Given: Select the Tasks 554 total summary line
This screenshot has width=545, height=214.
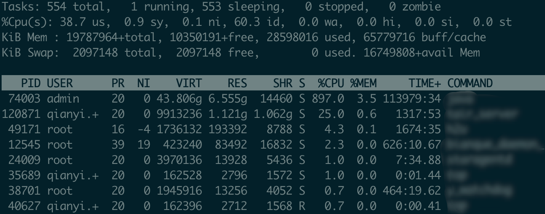Looking at the screenshot, I should (221, 7).
